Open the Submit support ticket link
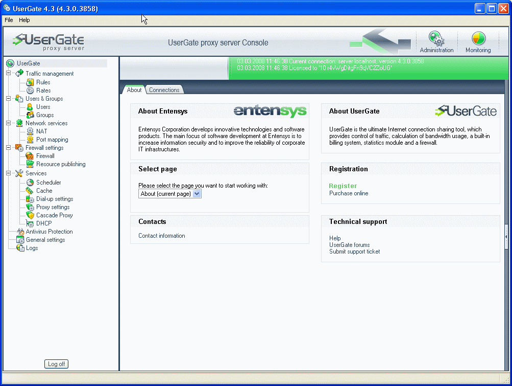 [355, 252]
